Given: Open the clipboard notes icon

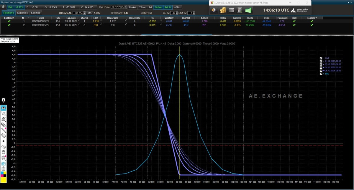Looking at the screenshot, I should 4,169.
